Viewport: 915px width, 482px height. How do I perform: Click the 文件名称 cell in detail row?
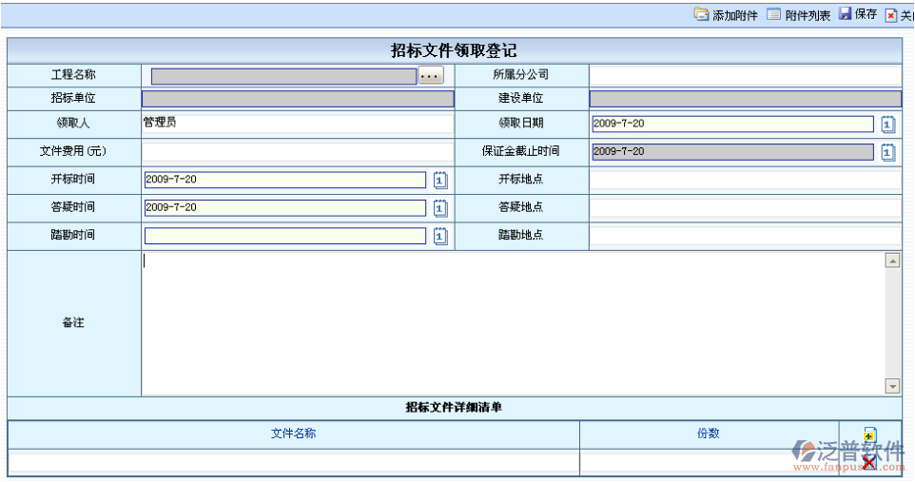pos(294,463)
